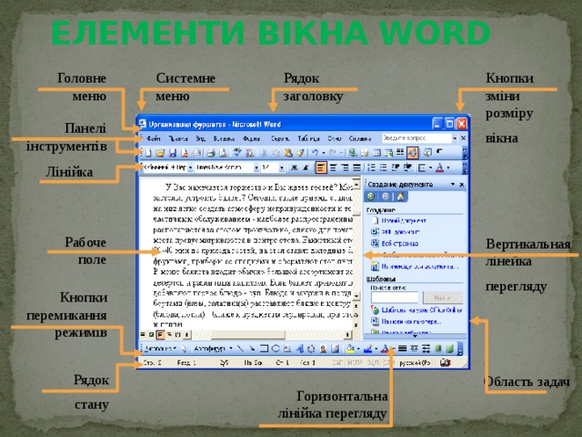Screen dimensions: 582x437
Task: Click the spelling status book icon in status bar
Action: tap(445, 362)
